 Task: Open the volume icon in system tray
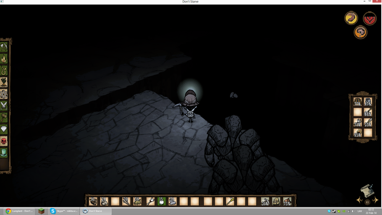click(x=353, y=211)
